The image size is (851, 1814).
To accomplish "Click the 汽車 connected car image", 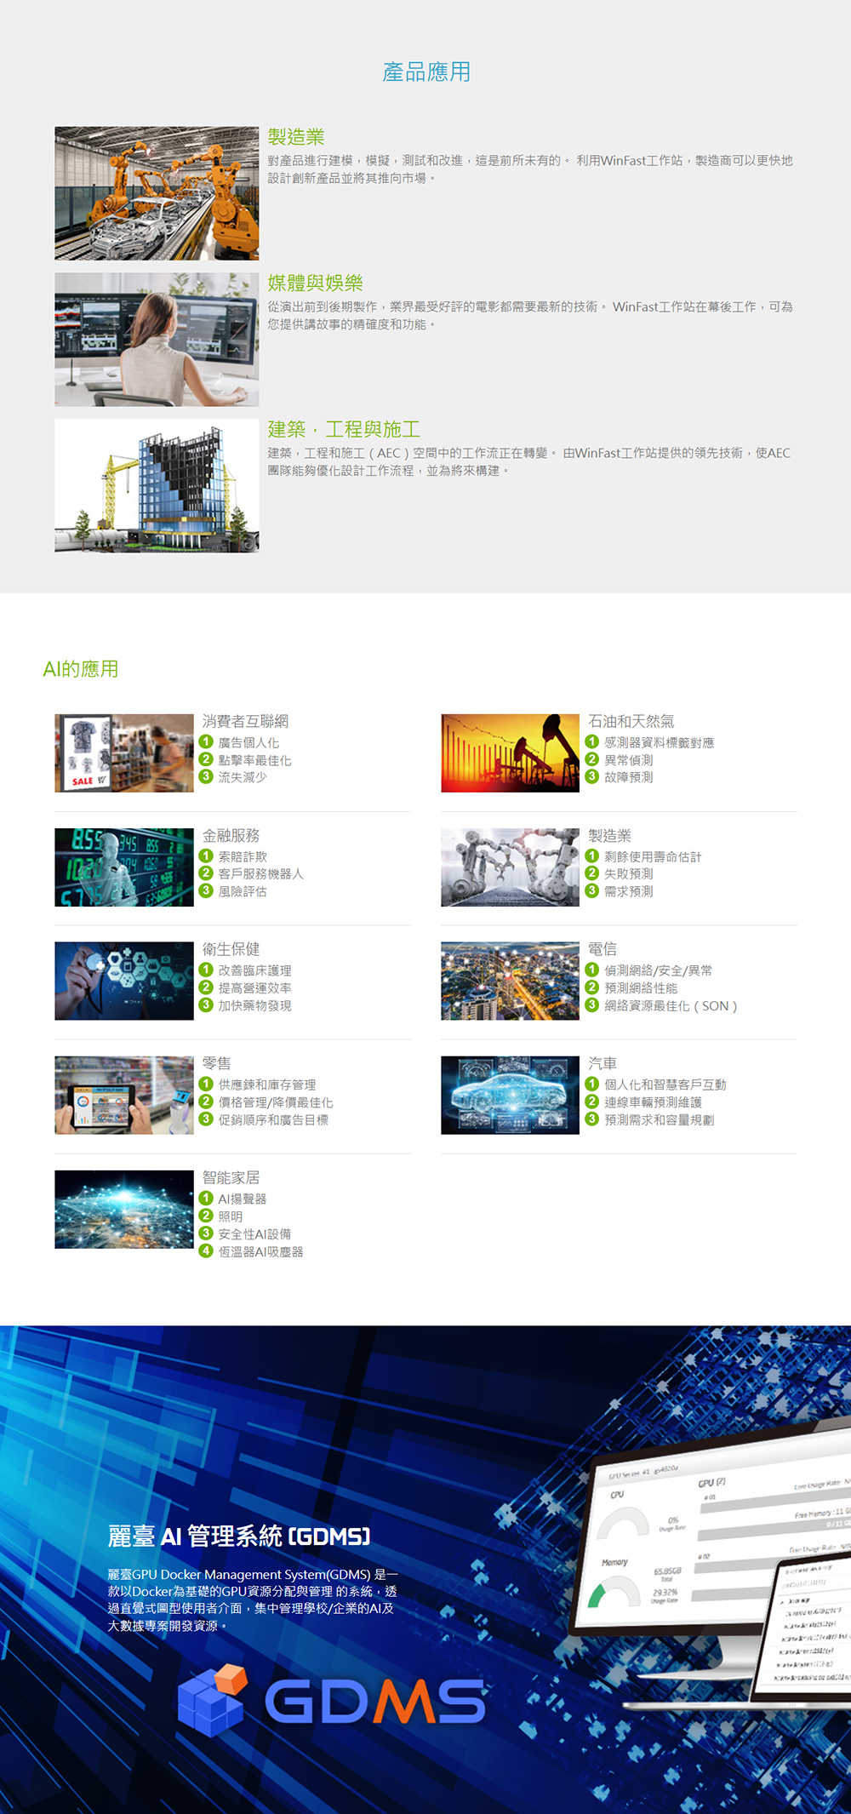I will [x=511, y=1096].
